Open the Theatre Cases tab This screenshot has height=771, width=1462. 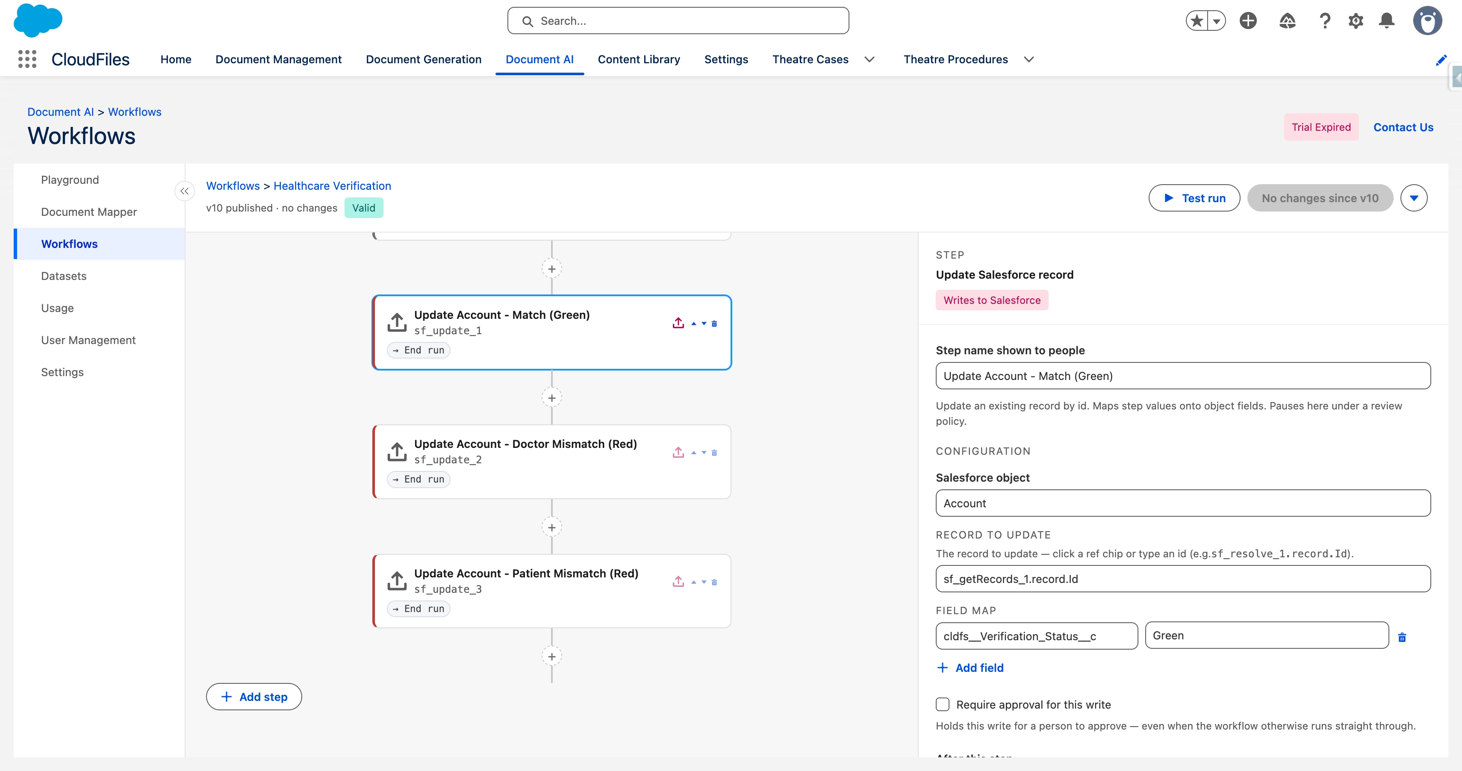tap(811, 59)
